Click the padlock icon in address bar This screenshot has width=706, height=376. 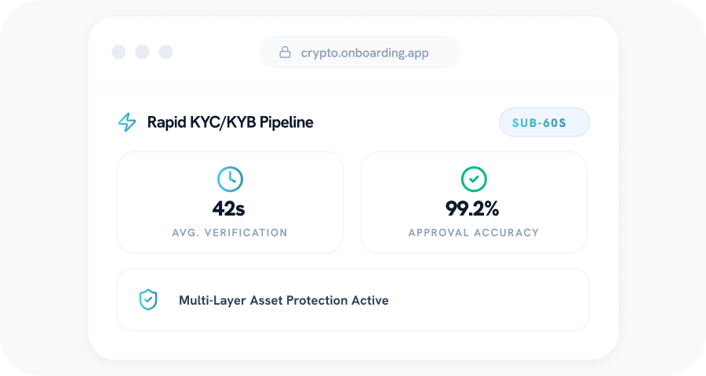[x=286, y=52]
